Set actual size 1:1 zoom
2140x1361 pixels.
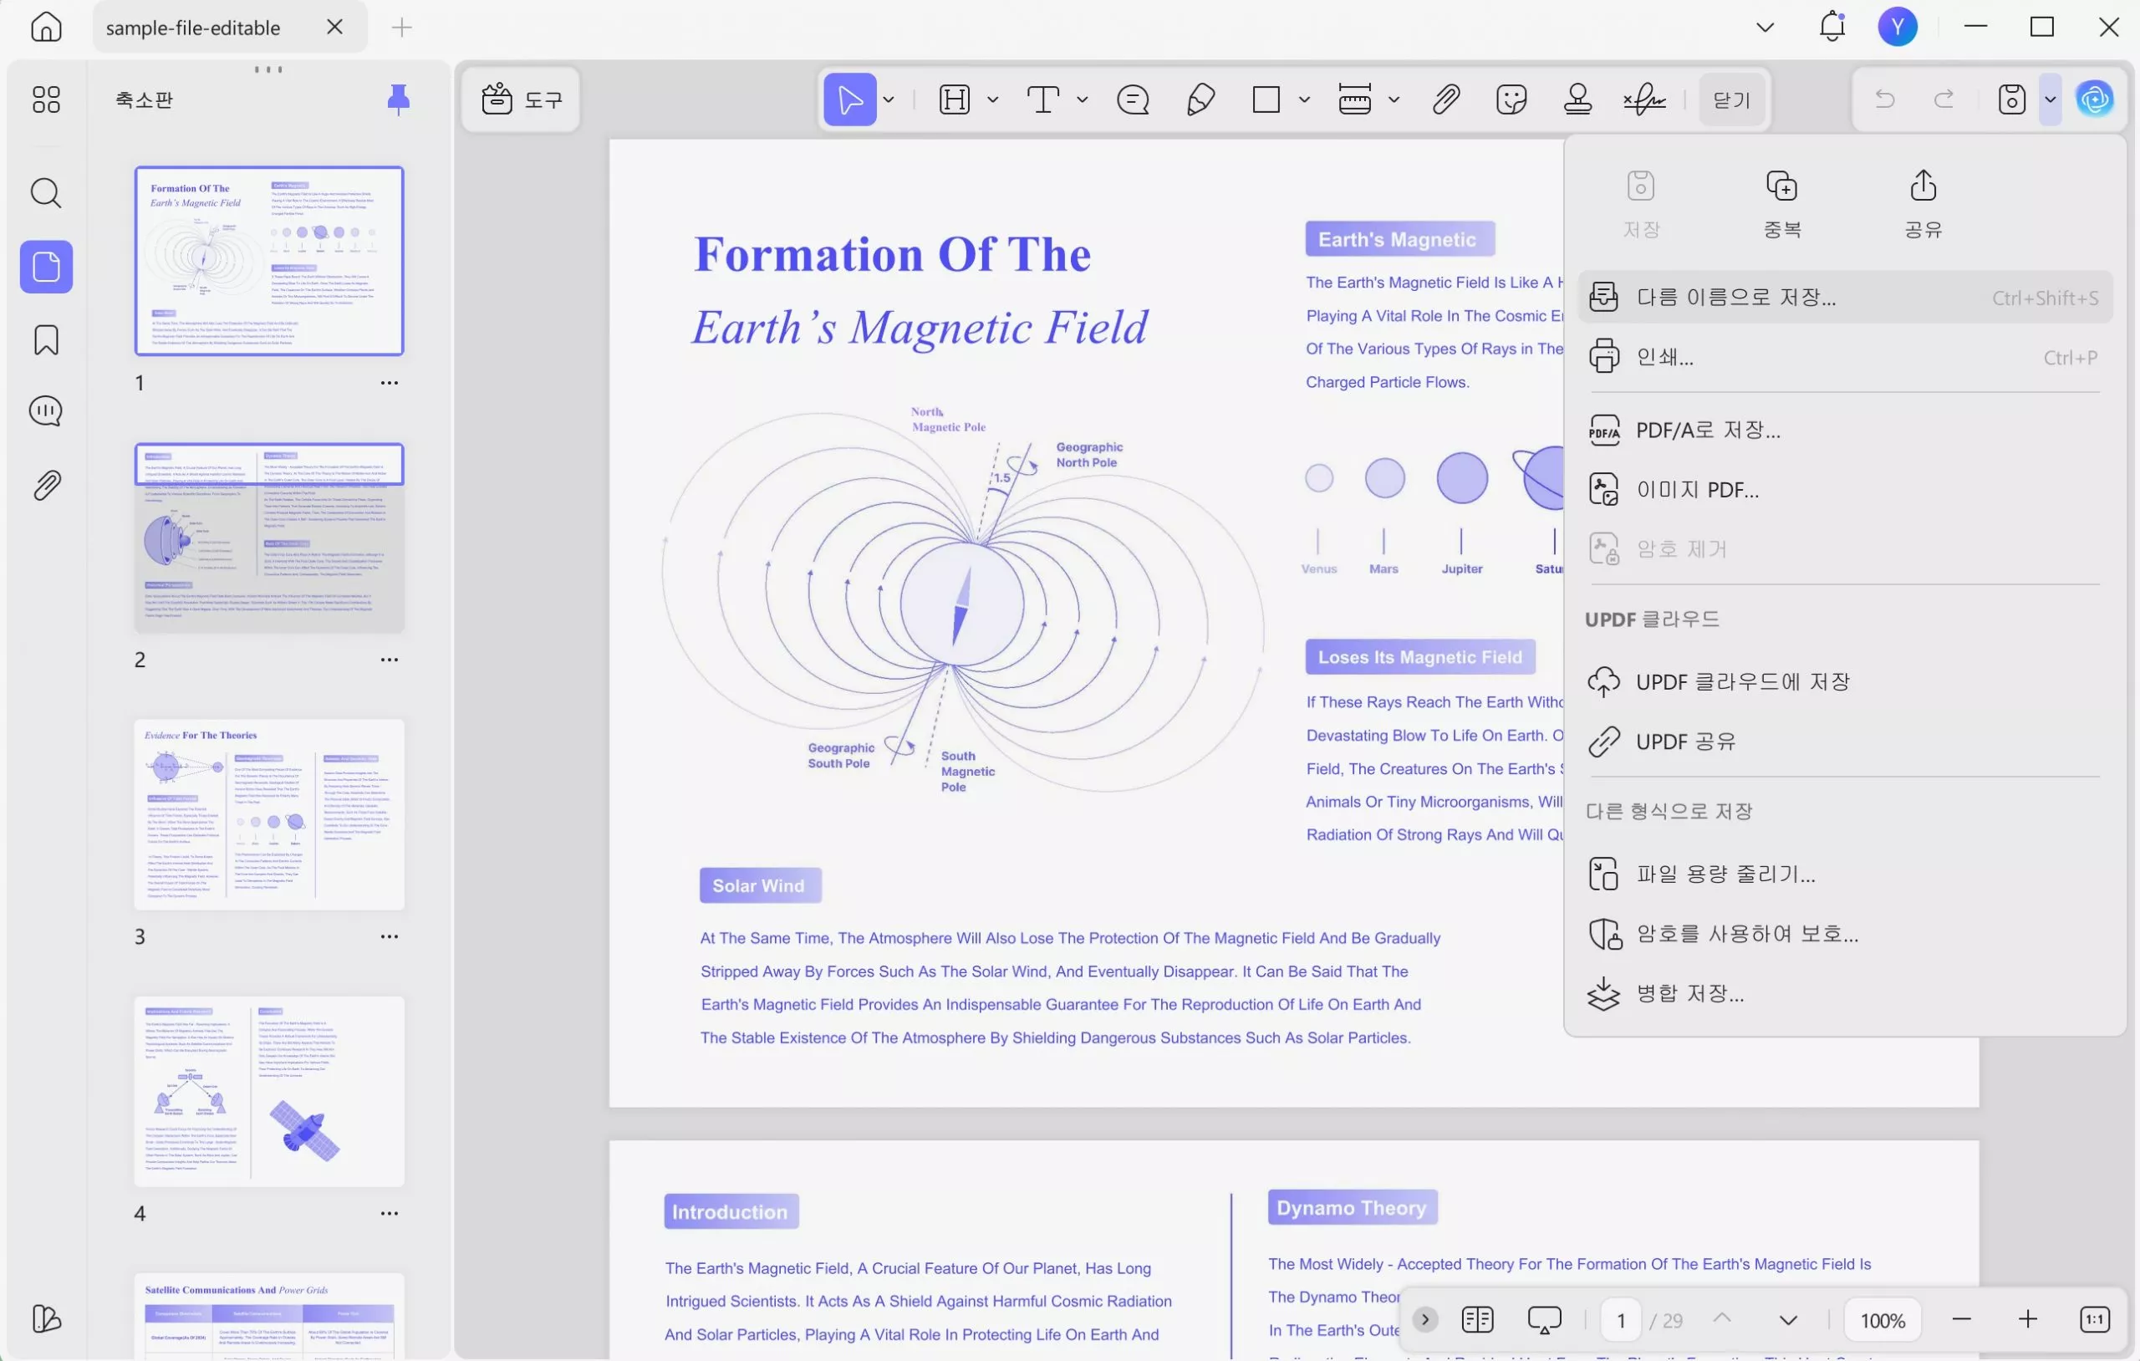(x=2095, y=1320)
